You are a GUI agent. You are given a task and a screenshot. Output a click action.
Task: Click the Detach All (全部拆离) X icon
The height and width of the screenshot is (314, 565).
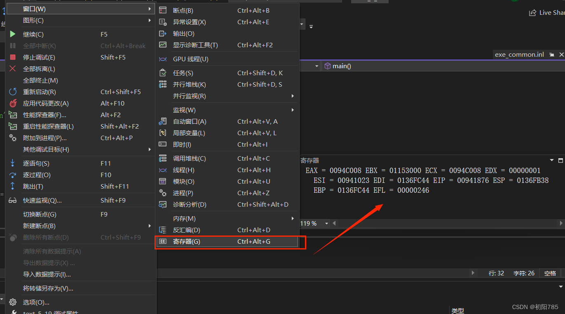pyautogui.click(x=13, y=69)
